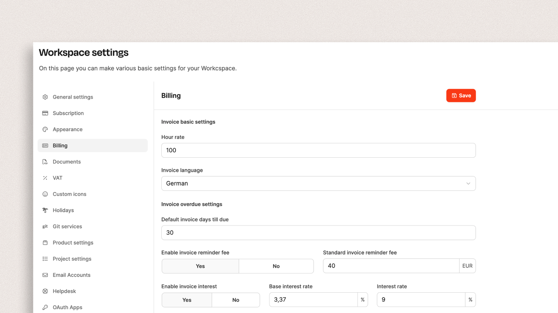This screenshot has height=313, width=558.
Task: Focus the Base interest rate field
Action: (x=313, y=300)
